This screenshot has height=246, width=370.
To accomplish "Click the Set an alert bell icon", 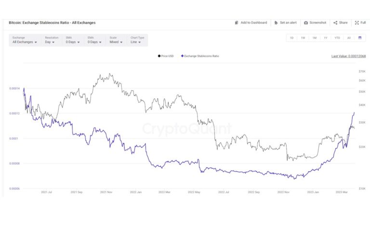I will (x=276, y=23).
